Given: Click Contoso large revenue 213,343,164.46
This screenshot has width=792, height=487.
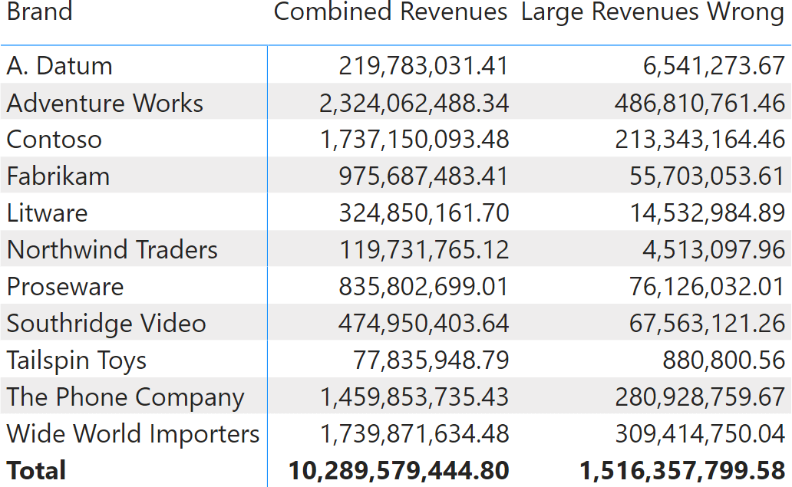Looking at the screenshot, I should click(x=700, y=140).
